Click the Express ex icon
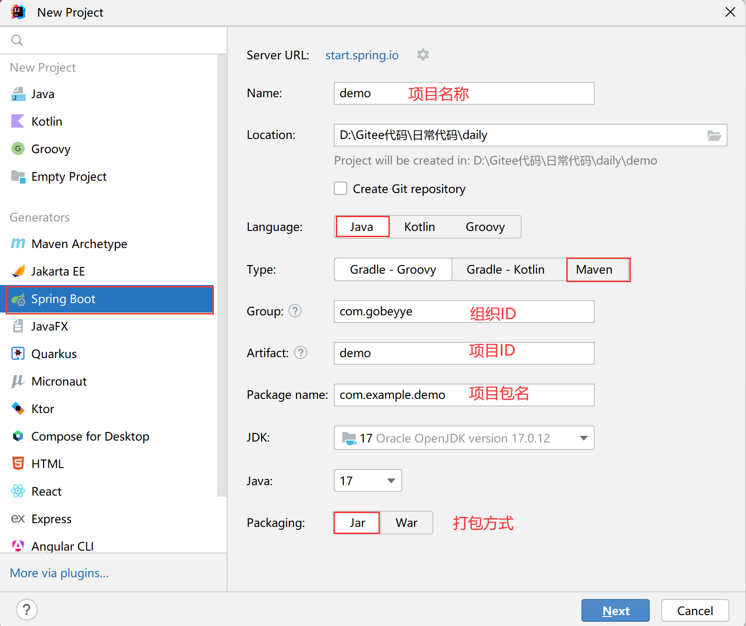746x626 pixels. 18,519
